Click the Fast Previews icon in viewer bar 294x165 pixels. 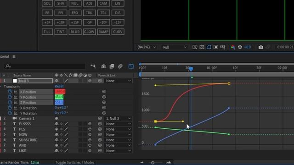coord(195,47)
